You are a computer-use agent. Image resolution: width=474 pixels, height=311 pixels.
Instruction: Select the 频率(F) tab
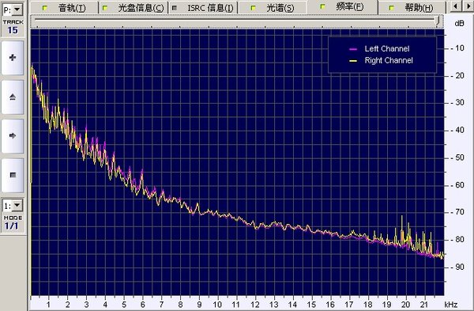pyautogui.click(x=343, y=6)
